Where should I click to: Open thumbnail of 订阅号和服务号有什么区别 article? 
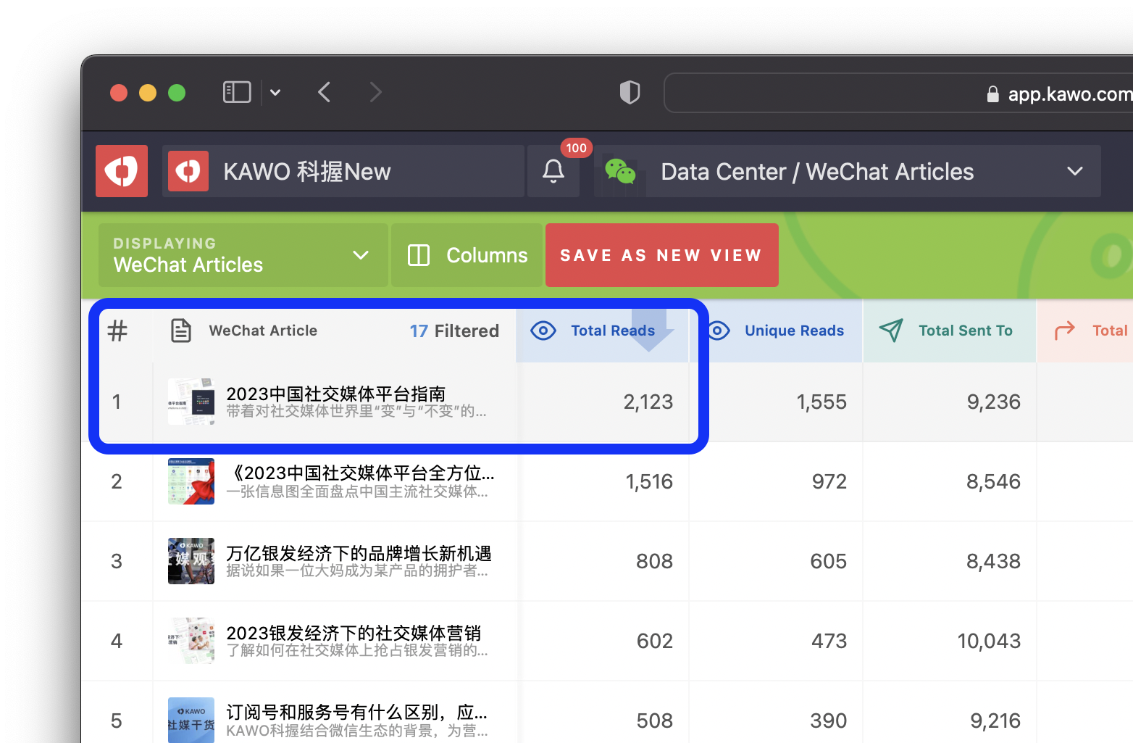point(191,721)
